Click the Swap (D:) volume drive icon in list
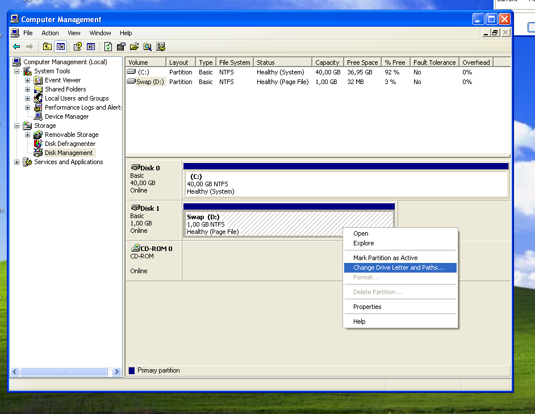The width and height of the screenshot is (535, 414). pyautogui.click(x=131, y=81)
